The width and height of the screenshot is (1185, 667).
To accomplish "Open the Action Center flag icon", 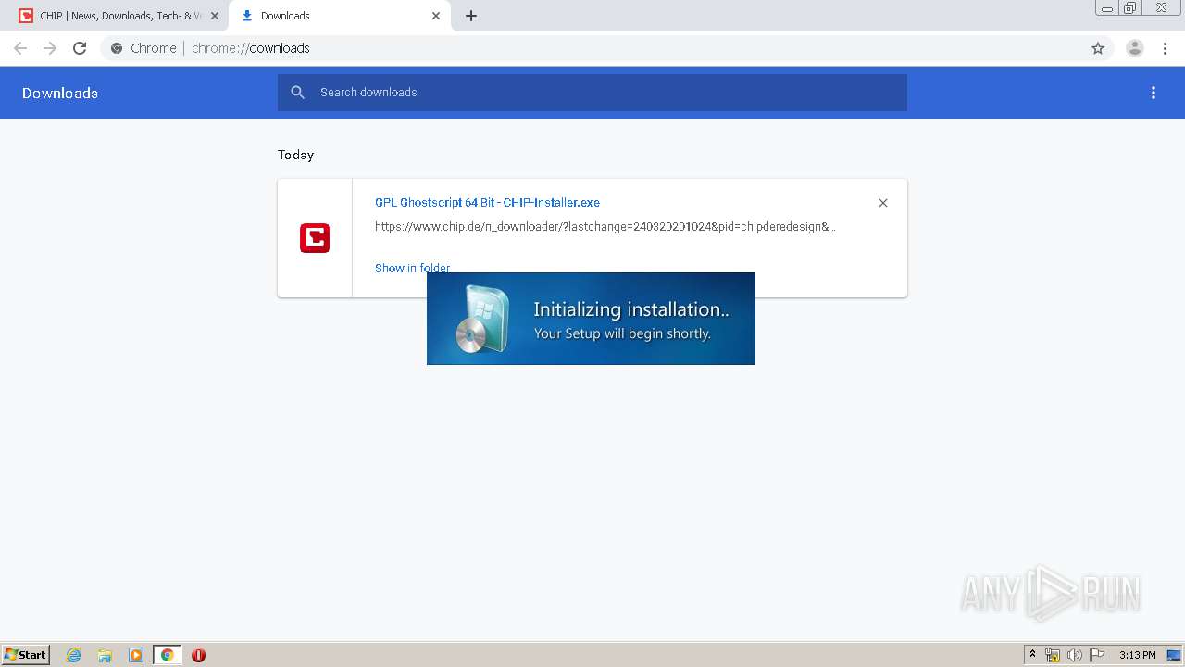I will 1097,655.
